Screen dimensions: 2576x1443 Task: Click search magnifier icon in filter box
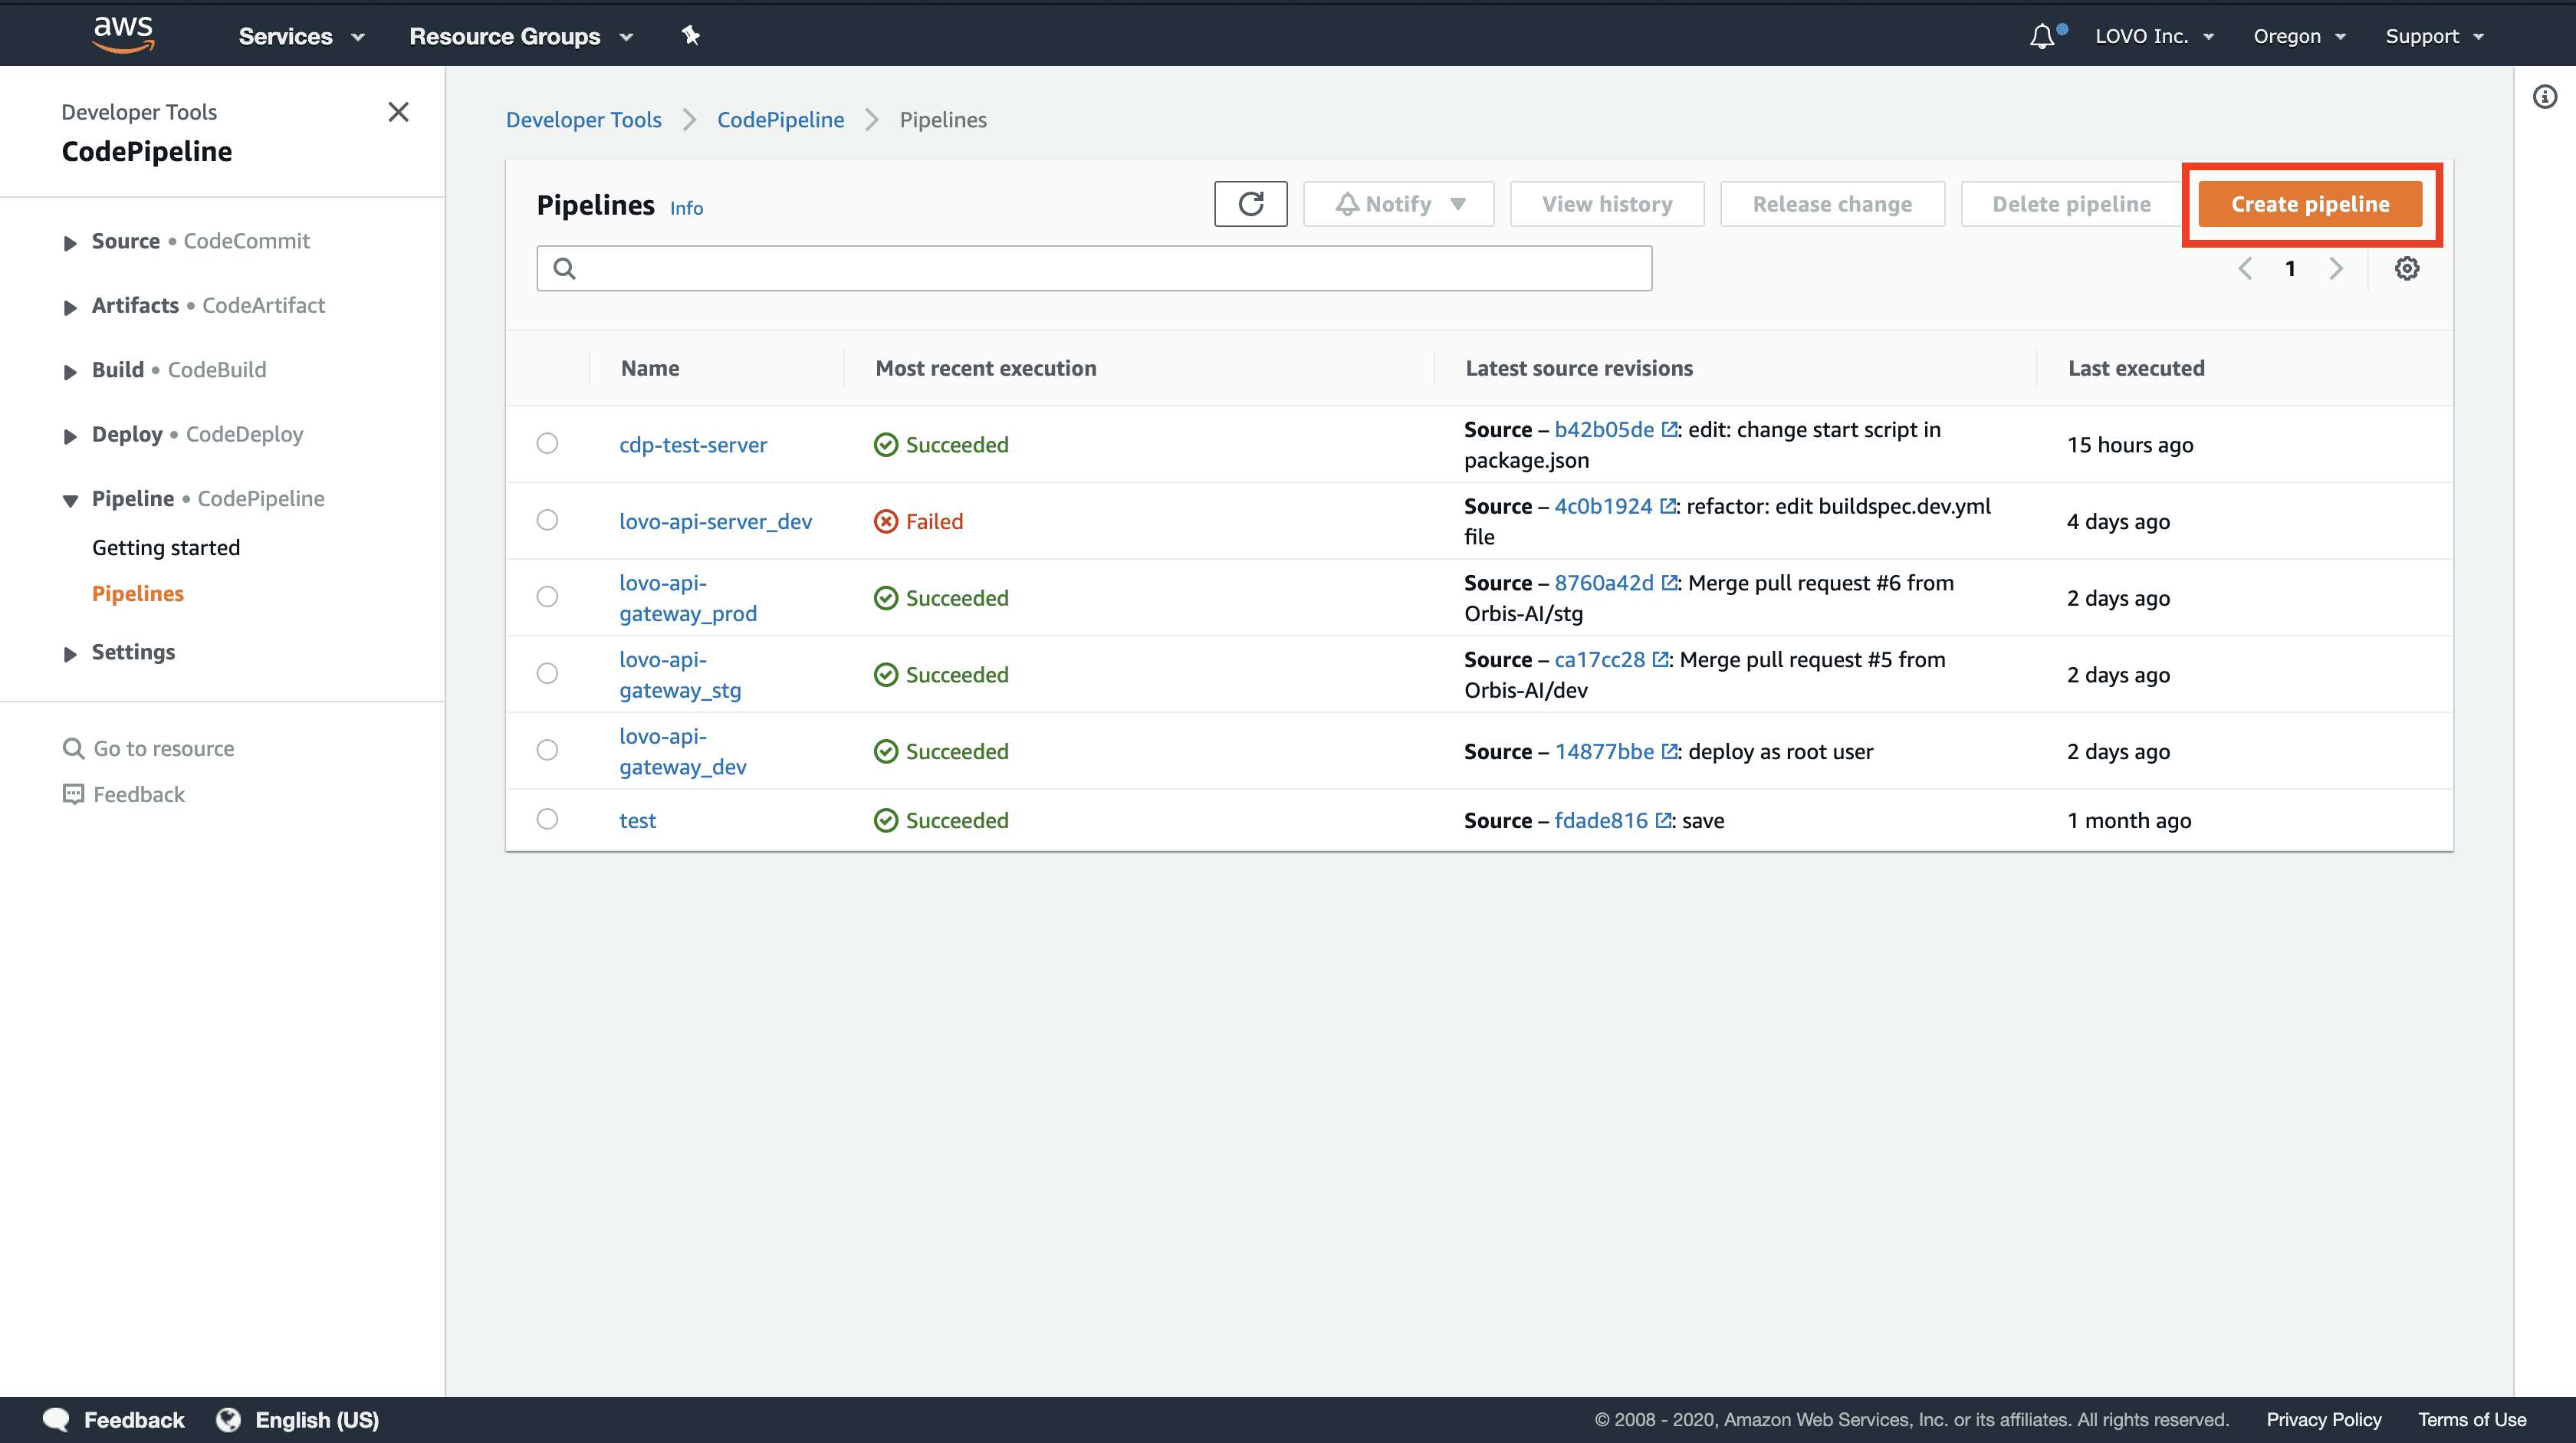pyautogui.click(x=564, y=268)
